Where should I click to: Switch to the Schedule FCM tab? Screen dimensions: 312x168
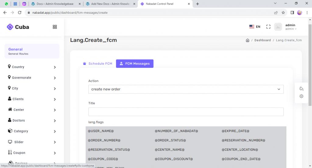pos(97,64)
